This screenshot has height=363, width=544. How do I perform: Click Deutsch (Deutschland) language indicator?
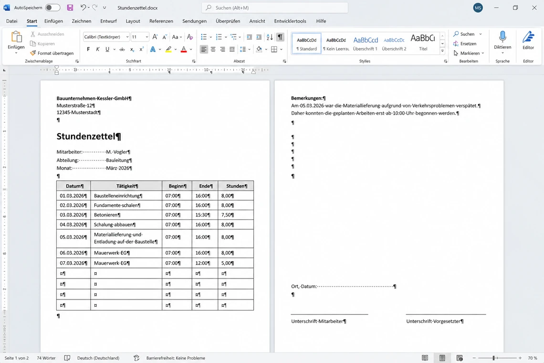[98, 358]
